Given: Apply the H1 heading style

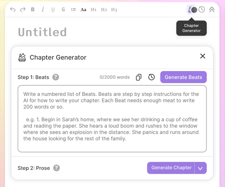Looking at the screenshot, I should [x=94, y=10].
